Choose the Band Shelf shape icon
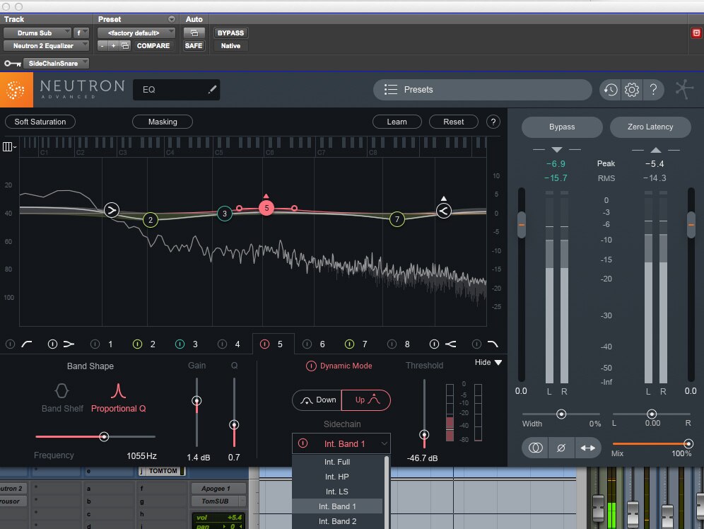Screen dimensions: 704x529 pos(61,390)
